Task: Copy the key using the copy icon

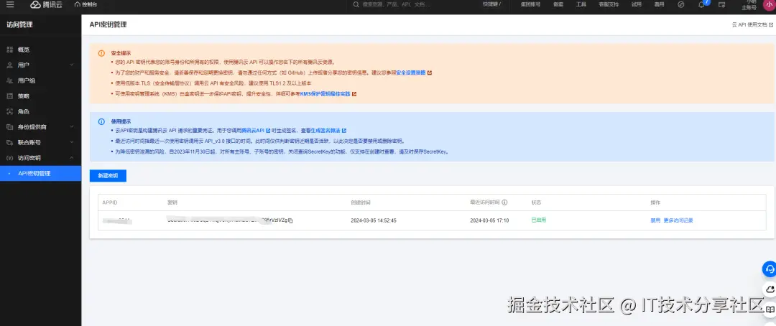Action: point(291,220)
